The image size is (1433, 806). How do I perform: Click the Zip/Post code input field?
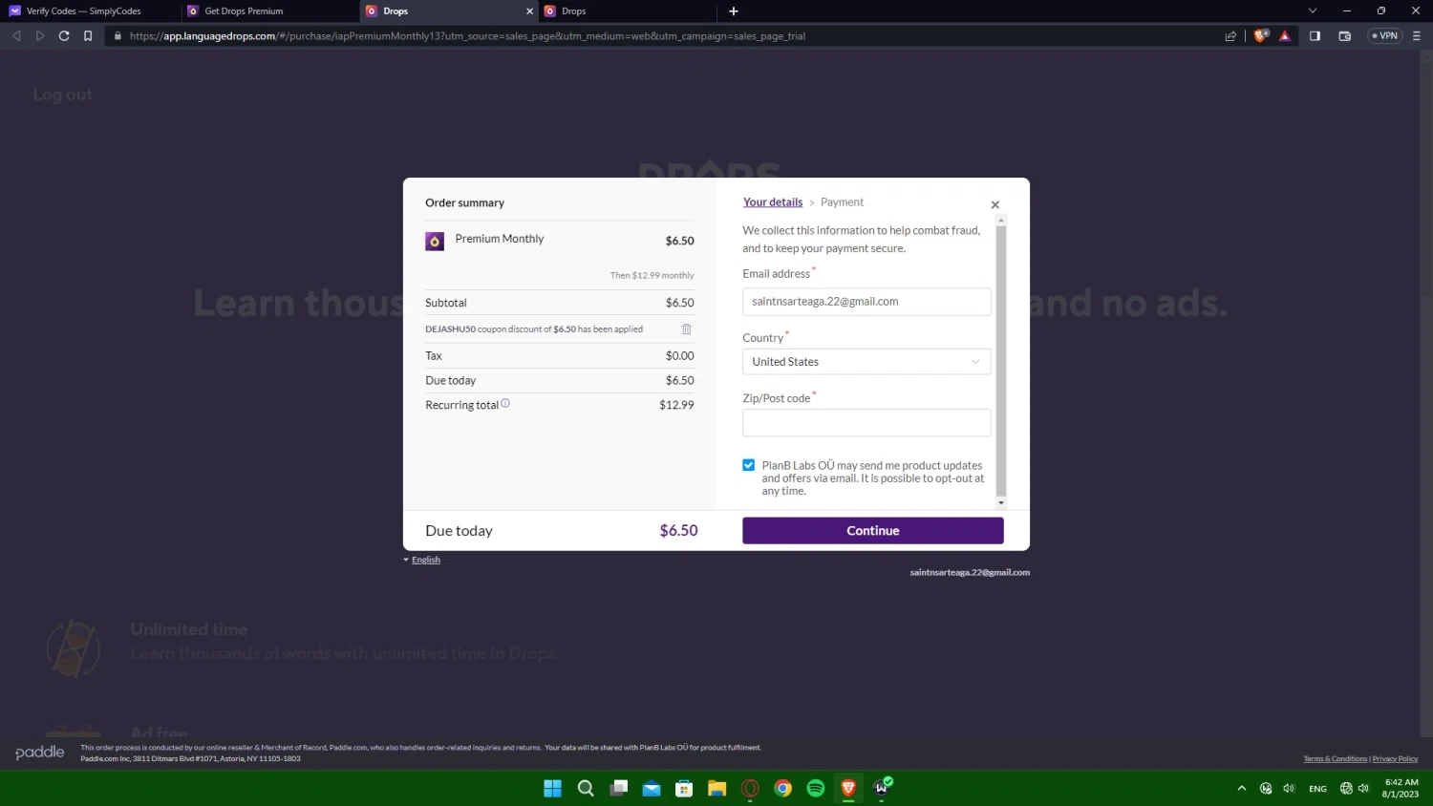coord(866,423)
